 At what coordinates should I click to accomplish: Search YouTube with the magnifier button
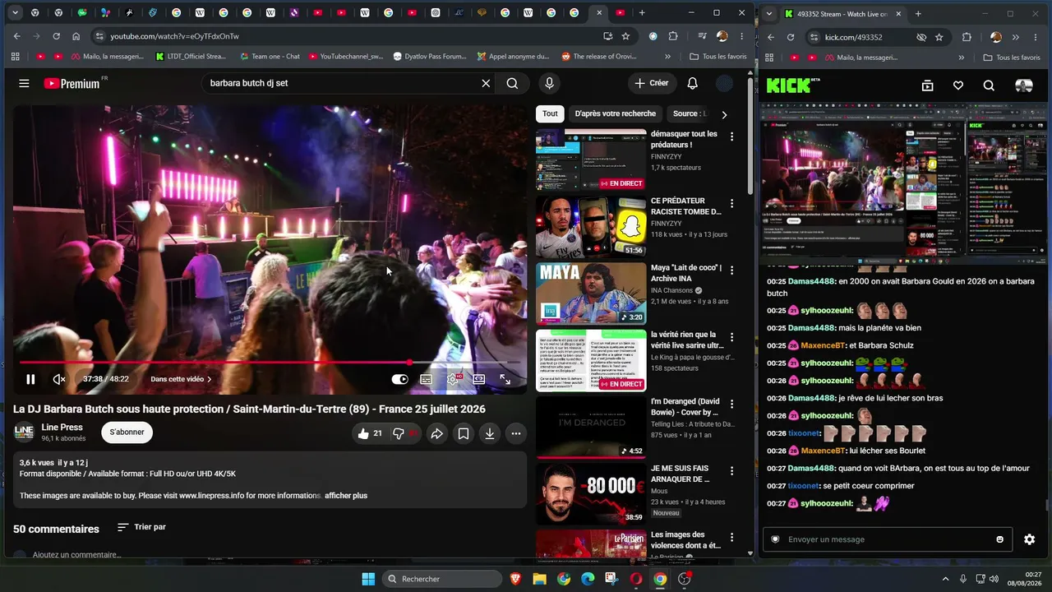click(512, 83)
